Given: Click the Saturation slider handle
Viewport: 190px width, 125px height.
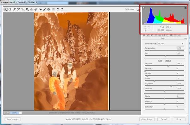Looking at the screenshot, I should click(165, 109).
